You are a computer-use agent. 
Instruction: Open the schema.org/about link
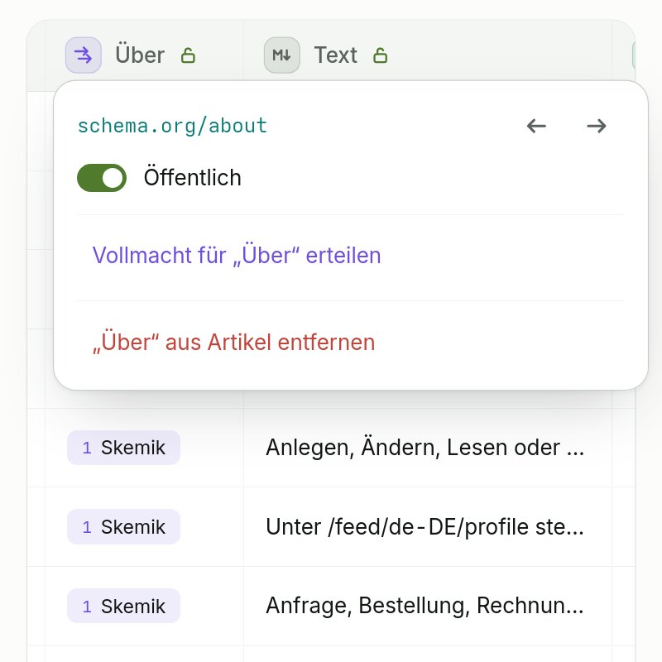click(172, 126)
